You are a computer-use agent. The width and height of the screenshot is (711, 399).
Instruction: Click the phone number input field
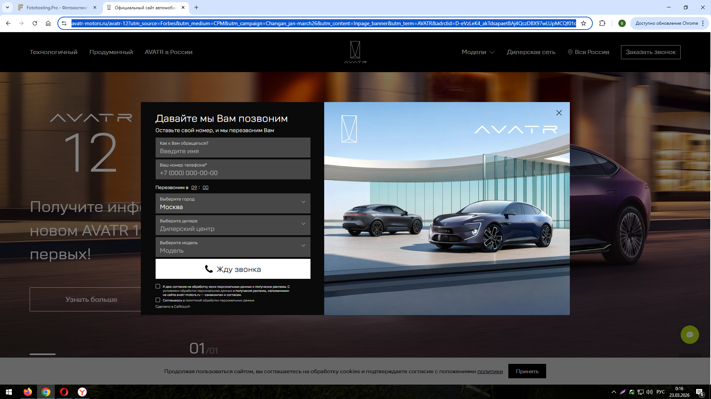click(x=233, y=173)
